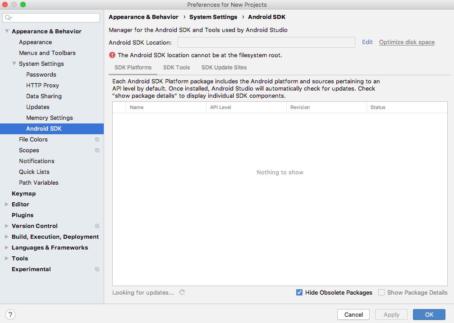This screenshot has width=454, height=323.
Task: Sort by the Status column header
Action: click(407, 107)
